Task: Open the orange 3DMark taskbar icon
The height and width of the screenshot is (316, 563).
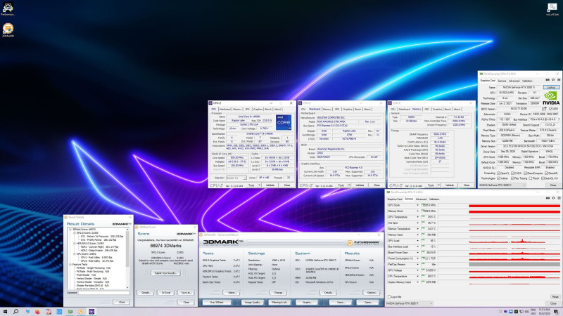Action: tap(81, 312)
